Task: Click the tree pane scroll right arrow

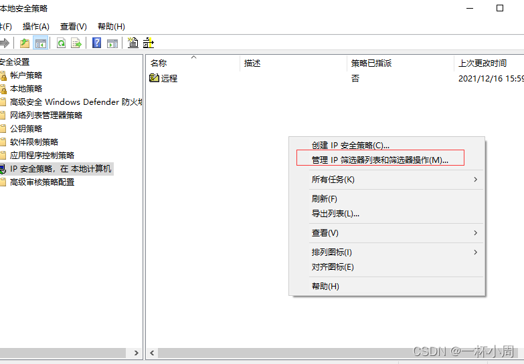Action: click(x=136, y=353)
